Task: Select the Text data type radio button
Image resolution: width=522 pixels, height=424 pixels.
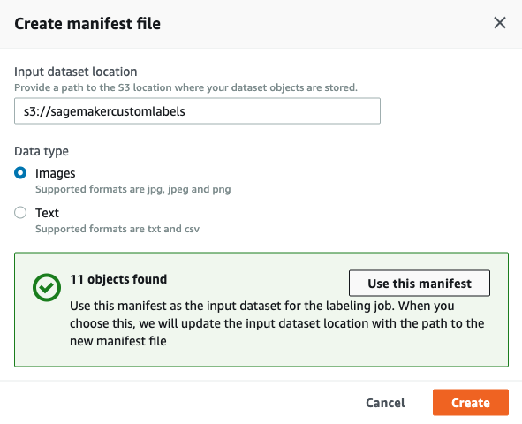Action: (20, 212)
